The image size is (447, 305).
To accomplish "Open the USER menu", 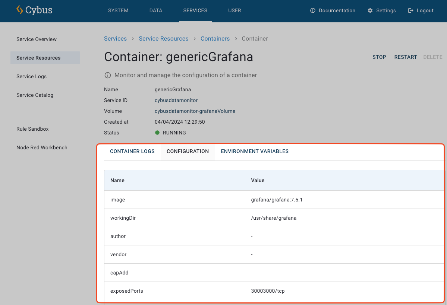I will (234, 10).
